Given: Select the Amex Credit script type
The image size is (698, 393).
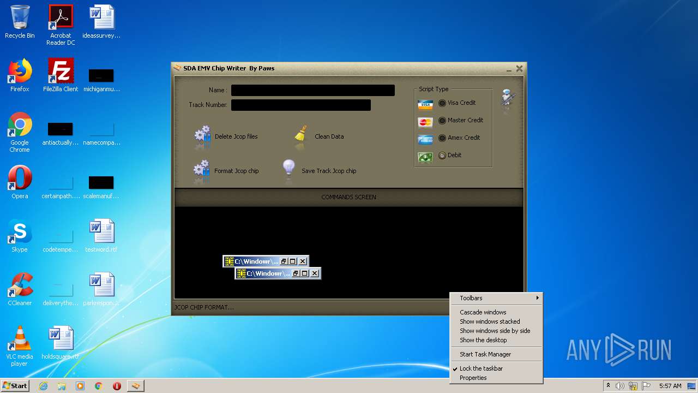Looking at the screenshot, I should pos(442,138).
